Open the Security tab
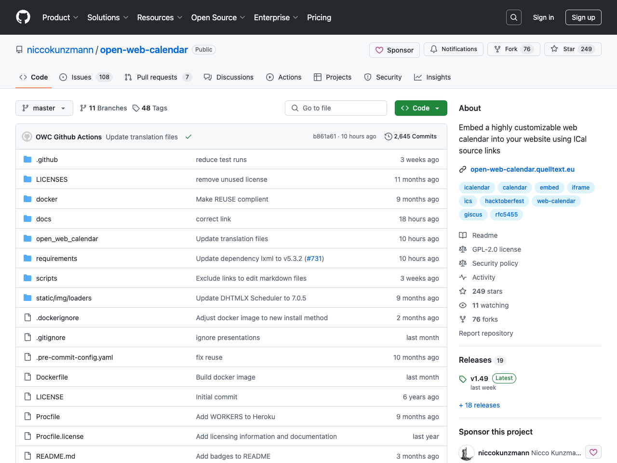The image size is (617, 463). coord(383,77)
